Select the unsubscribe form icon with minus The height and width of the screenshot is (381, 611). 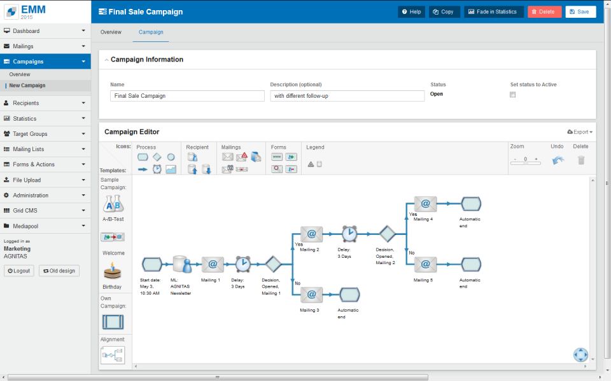(291, 169)
